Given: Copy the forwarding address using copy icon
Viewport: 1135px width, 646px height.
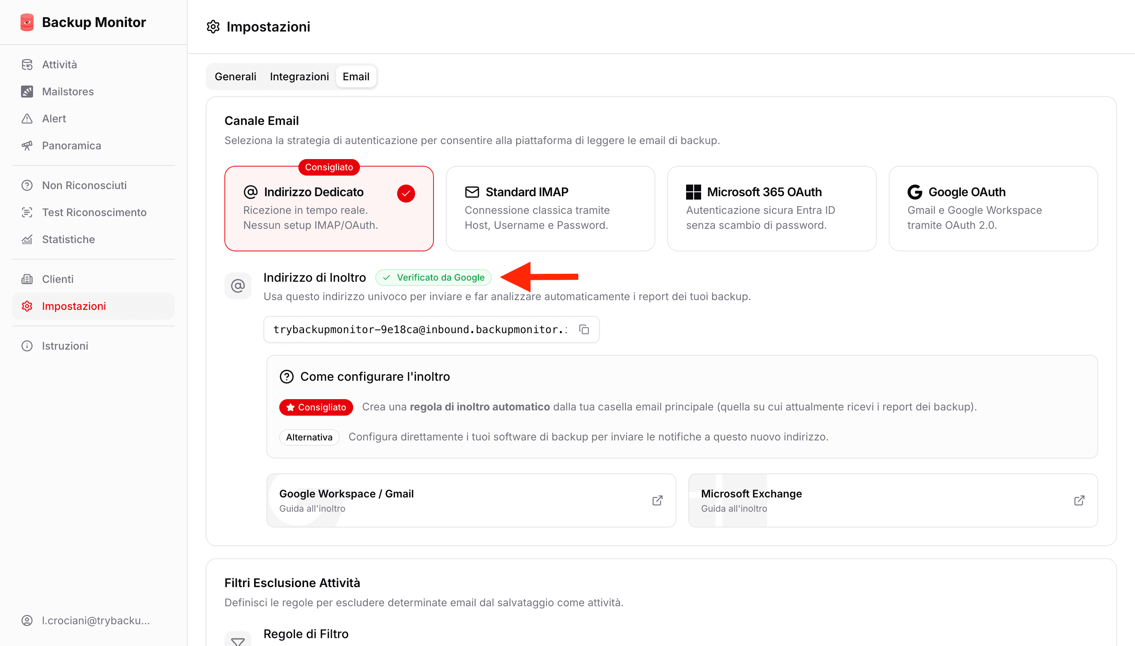Looking at the screenshot, I should point(584,329).
